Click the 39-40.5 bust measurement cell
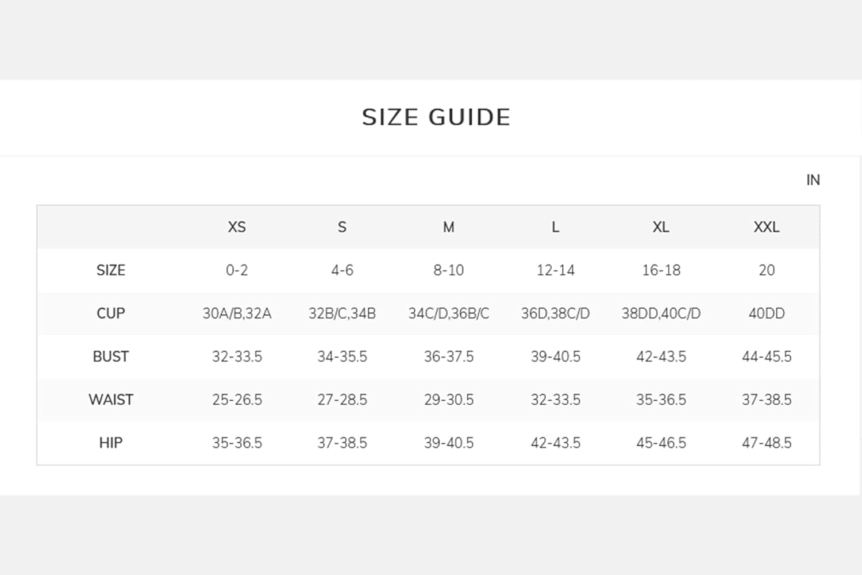Screen dimensions: 862x575 [555, 356]
